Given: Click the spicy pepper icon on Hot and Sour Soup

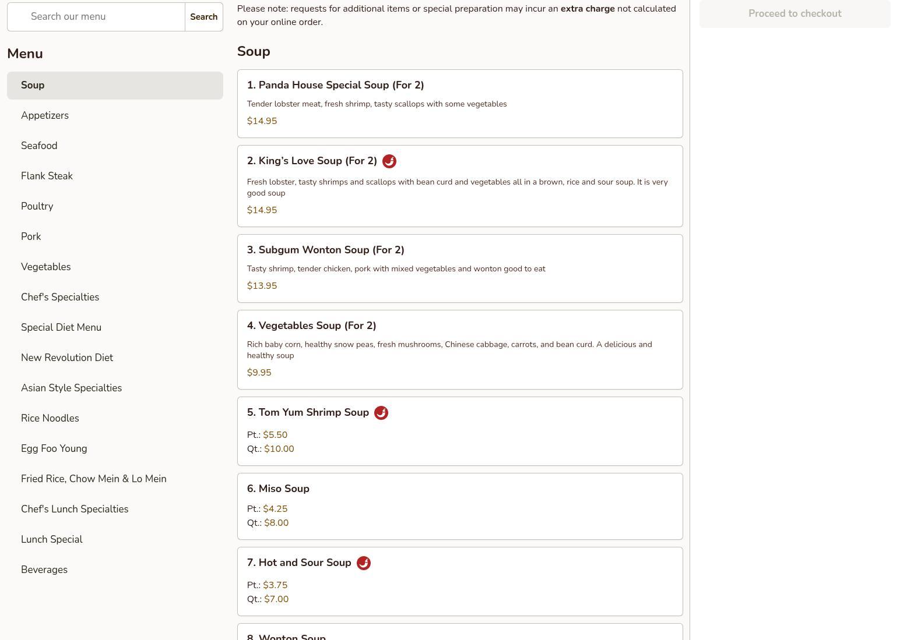Looking at the screenshot, I should click(363, 563).
